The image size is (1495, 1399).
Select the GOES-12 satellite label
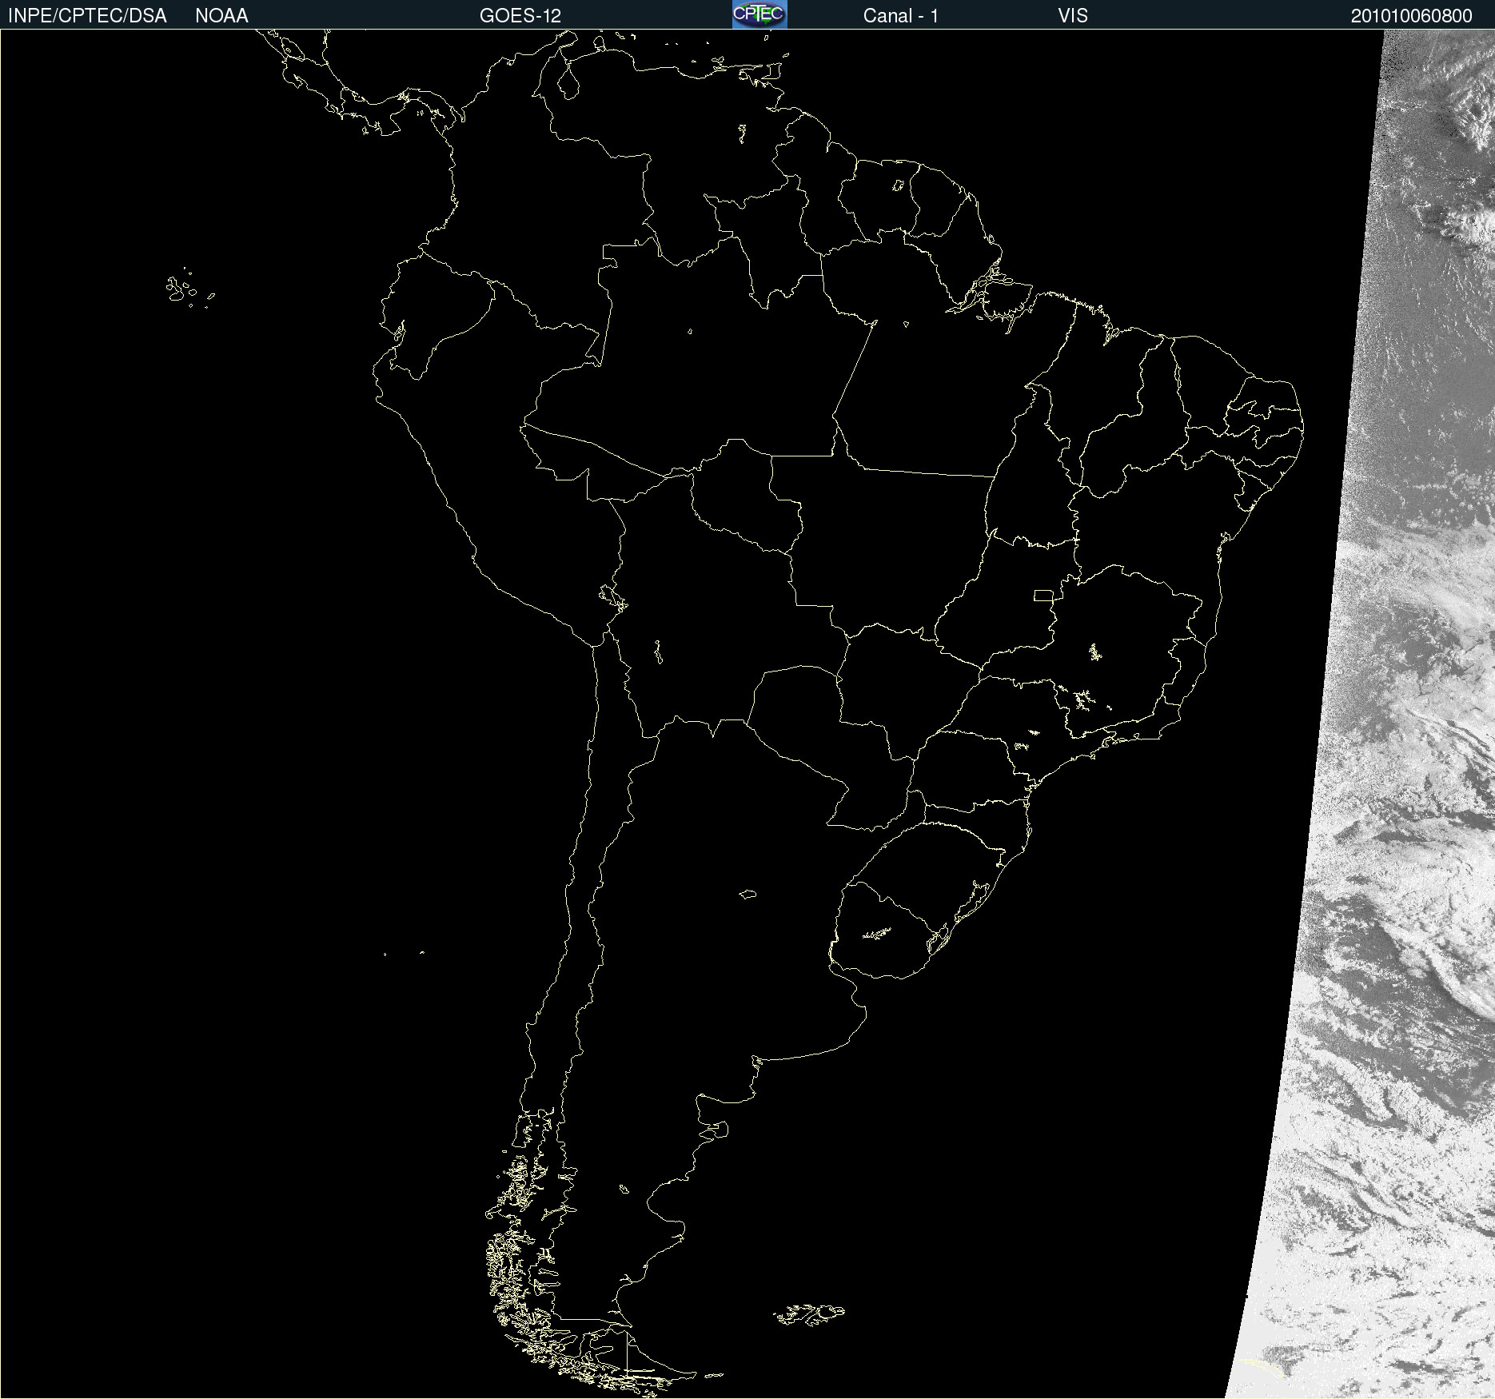pos(520,16)
